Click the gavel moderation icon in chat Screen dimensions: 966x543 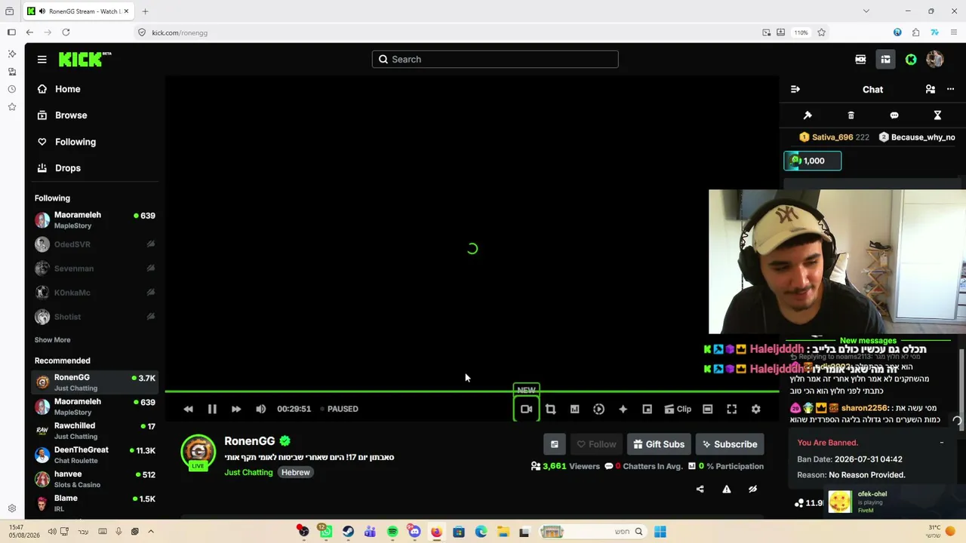808,115
